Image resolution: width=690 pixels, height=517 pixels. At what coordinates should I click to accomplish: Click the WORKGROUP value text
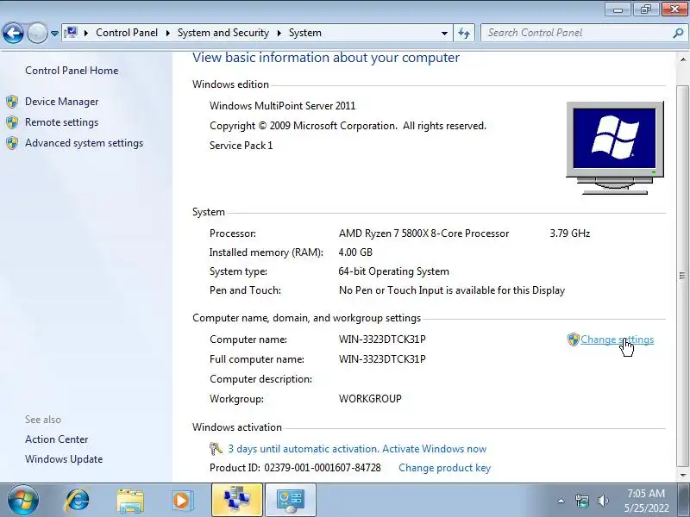370,399
